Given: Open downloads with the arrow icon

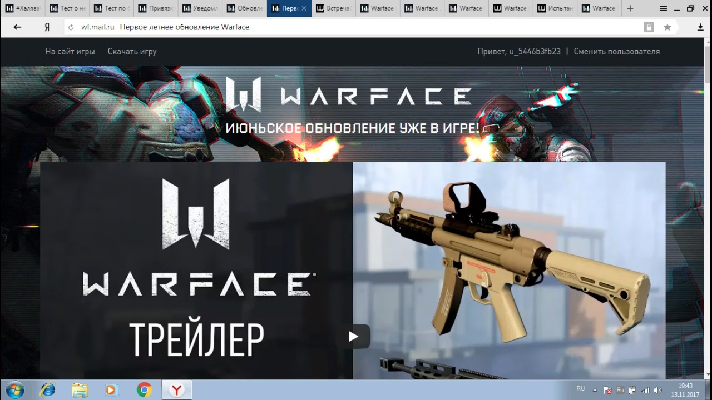Looking at the screenshot, I should pos(700,27).
